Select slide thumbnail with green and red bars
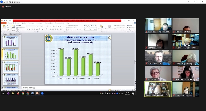The width and height of the screenshot is (206, 111). pos(11,67)
